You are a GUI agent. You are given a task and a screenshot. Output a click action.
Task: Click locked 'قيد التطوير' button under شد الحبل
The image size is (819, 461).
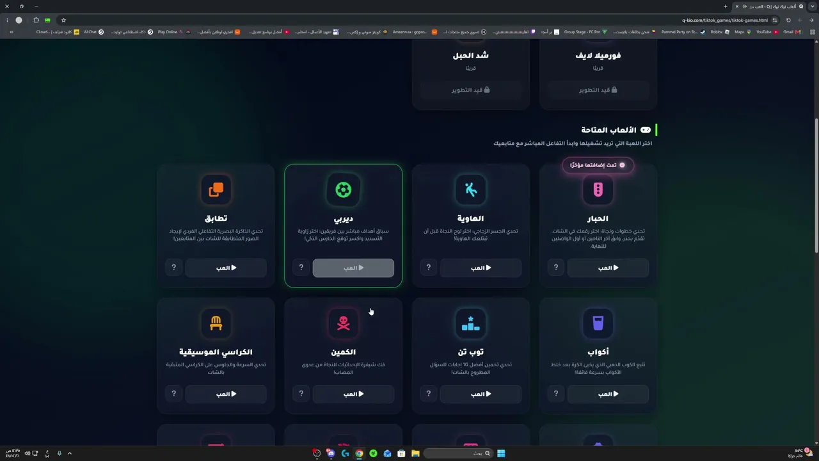tap(471, 90)
